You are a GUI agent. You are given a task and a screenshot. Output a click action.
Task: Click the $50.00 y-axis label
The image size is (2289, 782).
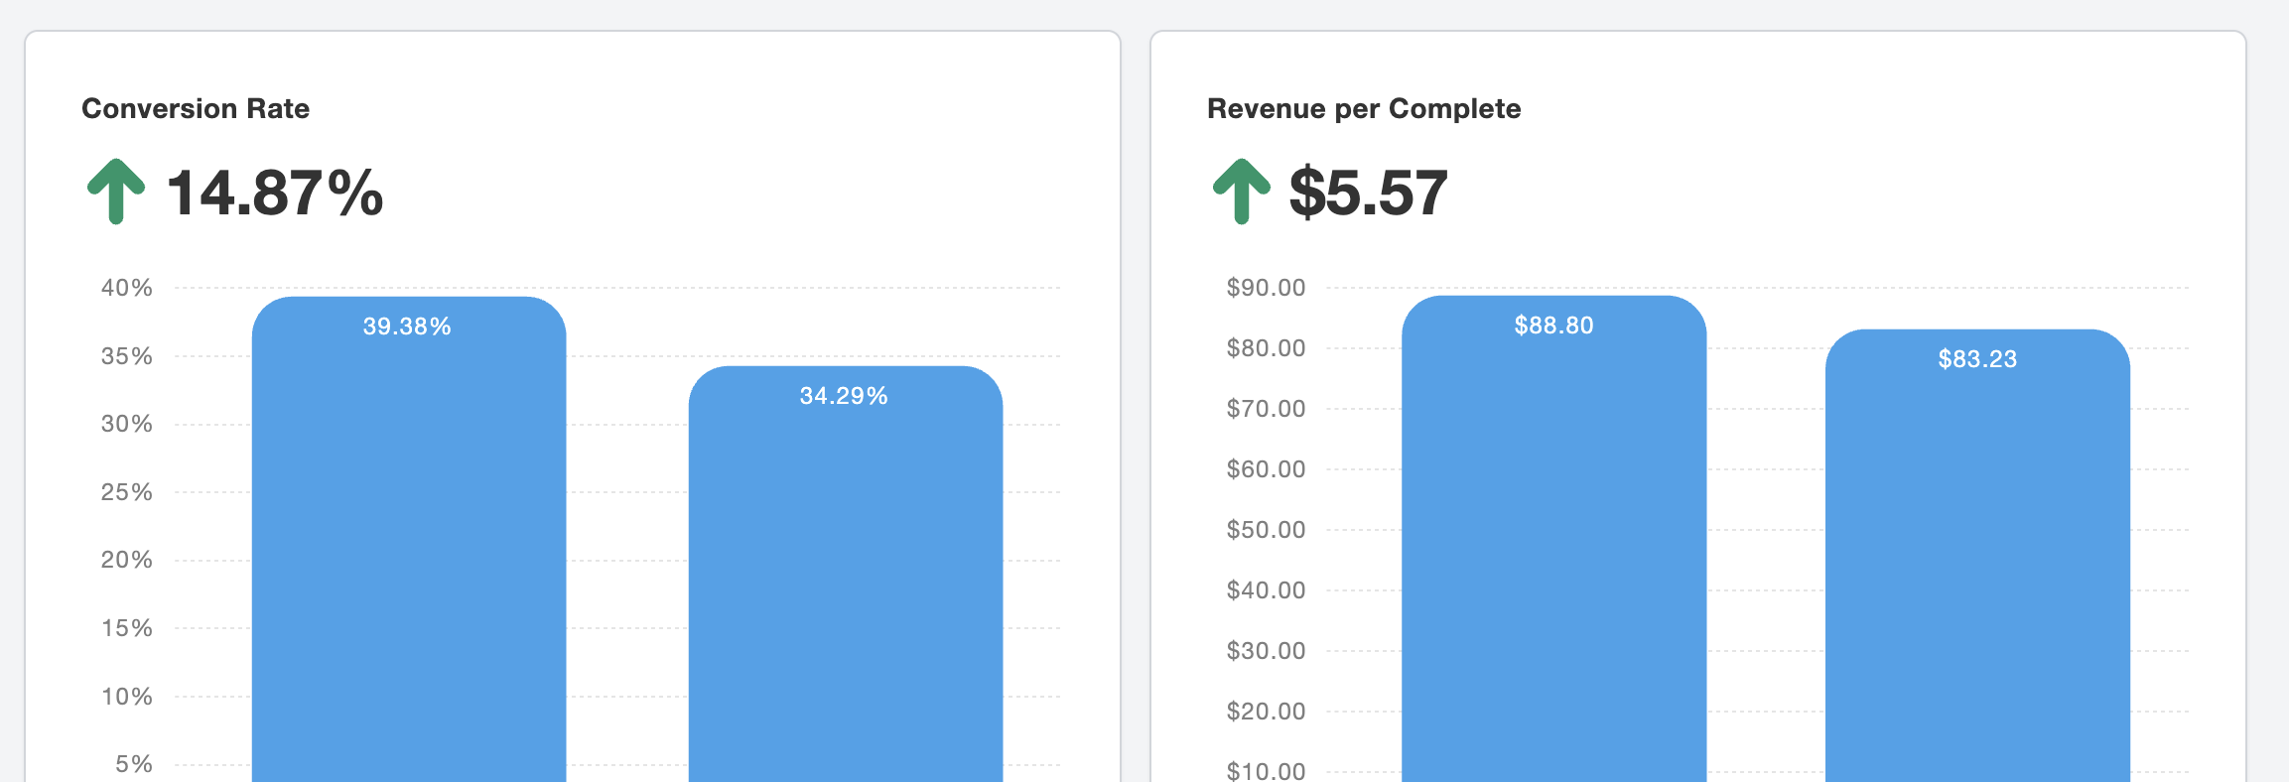pyautogui.click(x=1266, y=530)
